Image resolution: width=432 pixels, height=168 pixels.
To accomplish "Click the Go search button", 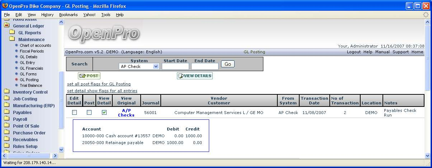I will point(227,64).
